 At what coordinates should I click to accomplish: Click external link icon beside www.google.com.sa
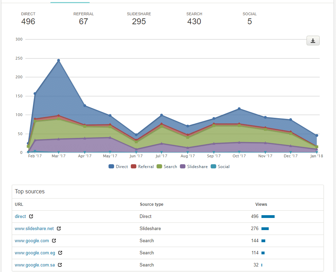[x=60, y=265]
